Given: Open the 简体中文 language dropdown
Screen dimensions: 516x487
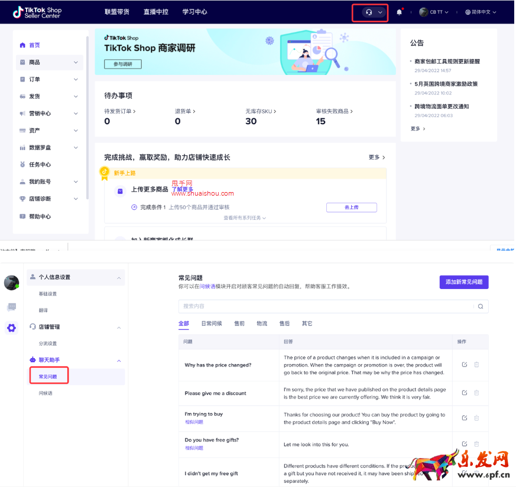Looking at the screenshot, I should tap(480, 12).
